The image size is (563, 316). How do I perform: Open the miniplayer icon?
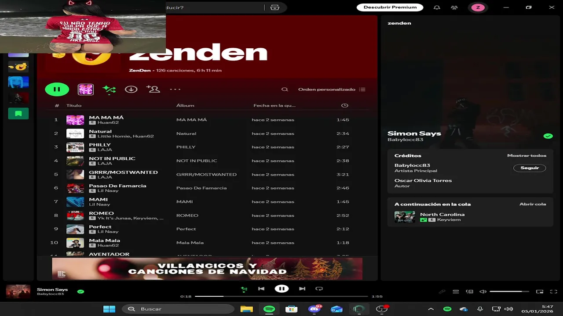click(540, 291)
